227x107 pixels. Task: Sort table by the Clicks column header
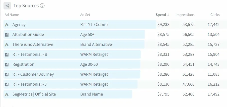tap(215, 15)
